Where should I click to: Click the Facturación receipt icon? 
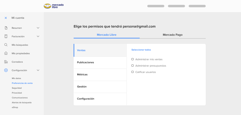click(x=6, y=36)
